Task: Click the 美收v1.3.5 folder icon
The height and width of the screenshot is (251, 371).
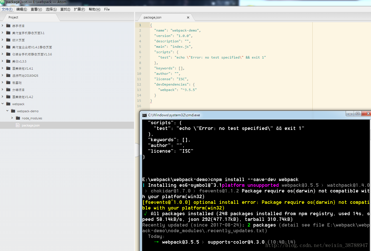Action: (x=8, y=61)
